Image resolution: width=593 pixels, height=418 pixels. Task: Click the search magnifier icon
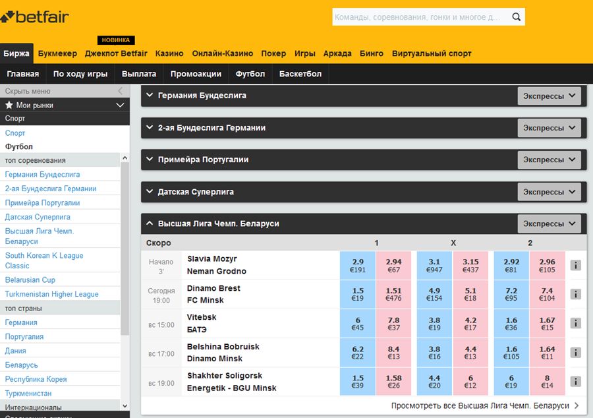click(516, 16)
